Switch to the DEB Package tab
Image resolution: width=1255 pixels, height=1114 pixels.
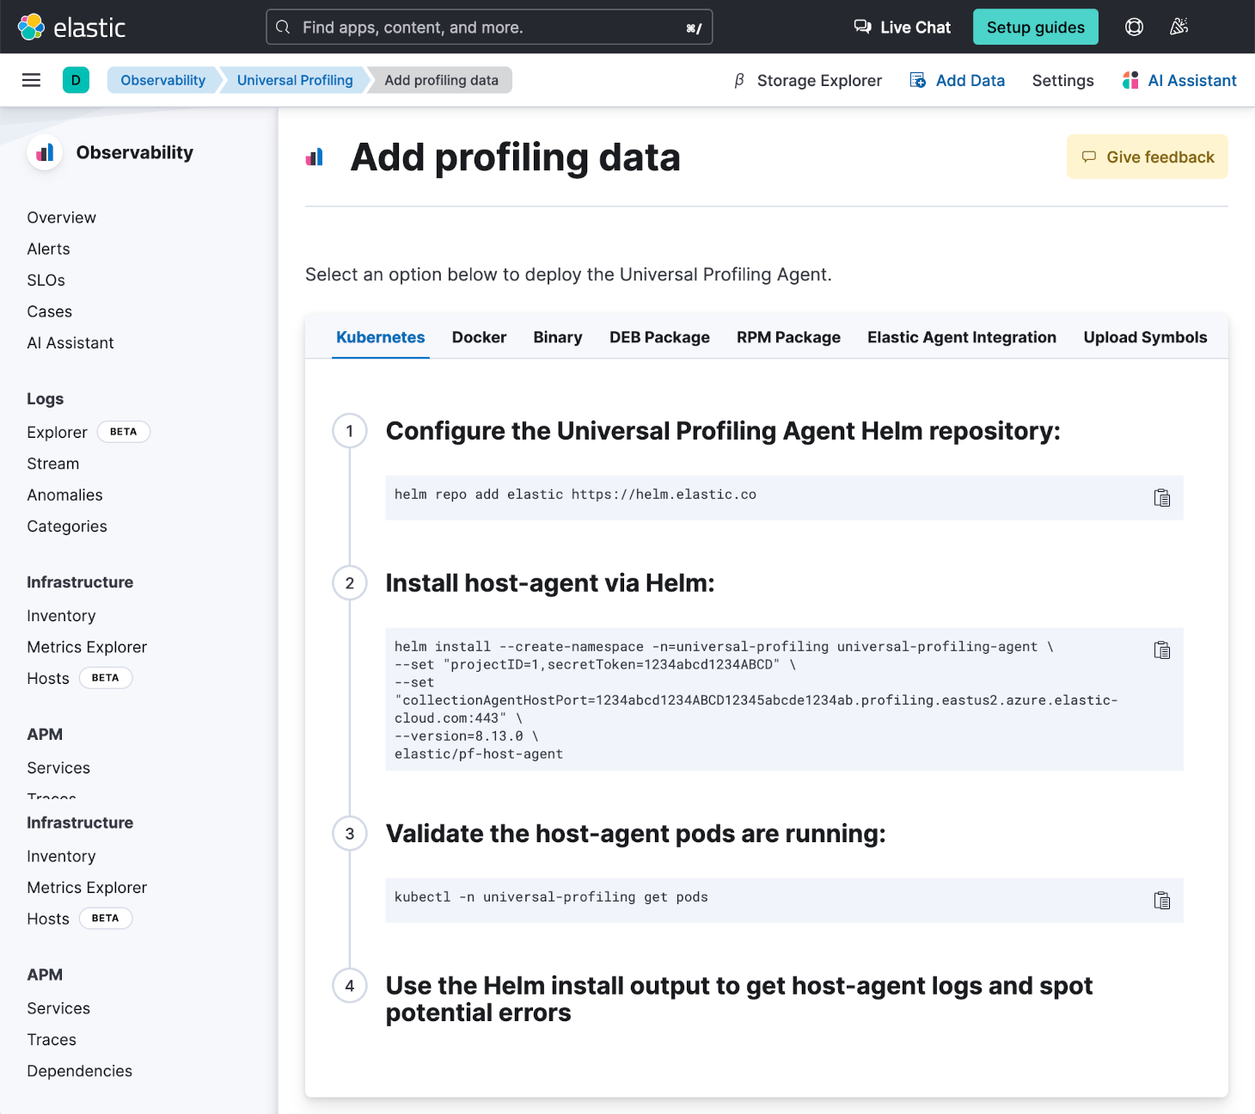pos(659,337)
